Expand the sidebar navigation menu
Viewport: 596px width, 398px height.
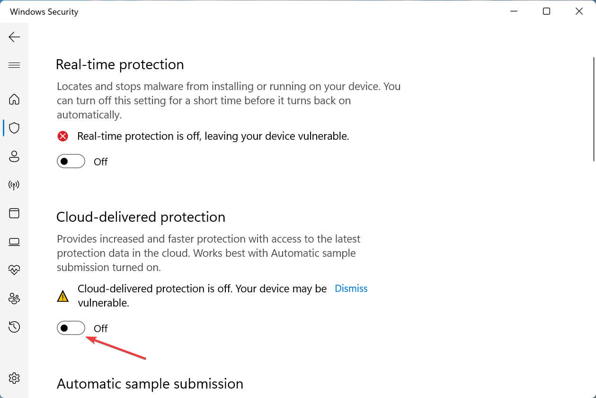14,65
